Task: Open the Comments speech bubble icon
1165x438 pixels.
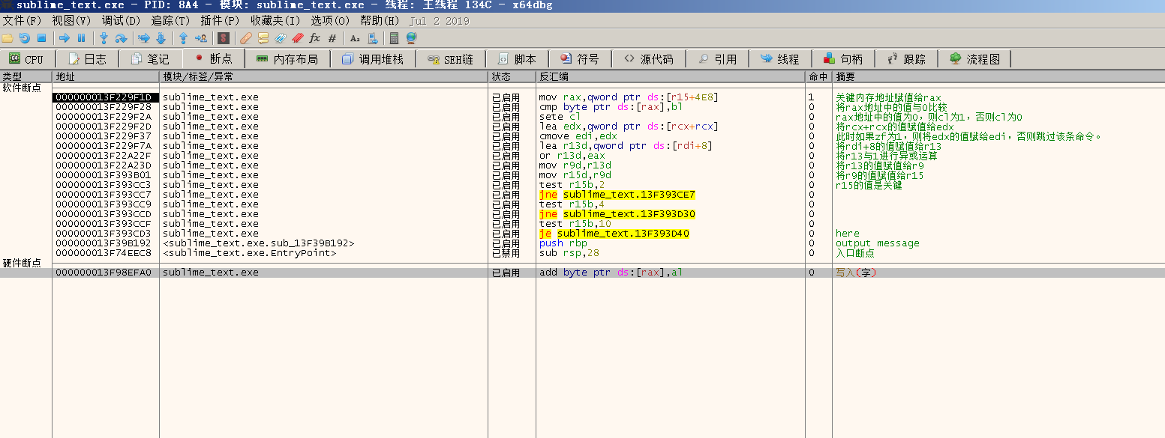Action: click(263, 37)
